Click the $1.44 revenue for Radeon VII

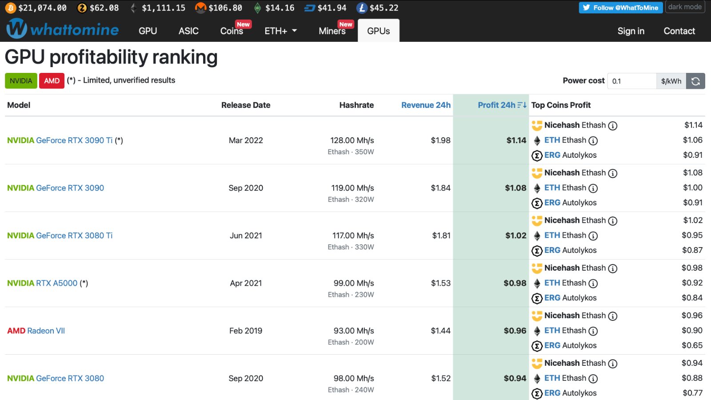tap(440, 331)
